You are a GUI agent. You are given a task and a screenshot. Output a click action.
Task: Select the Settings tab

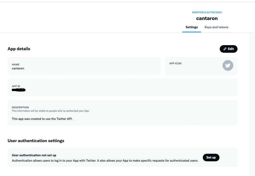click(x=192, y=27)
